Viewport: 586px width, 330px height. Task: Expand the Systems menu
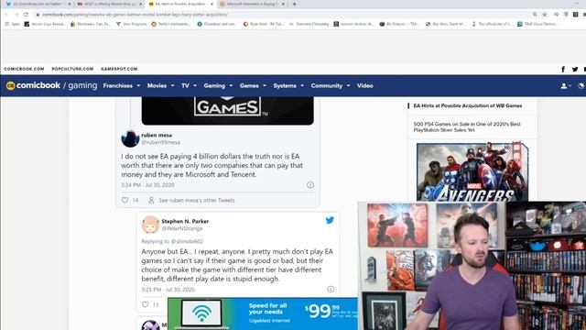coord(288,85)
